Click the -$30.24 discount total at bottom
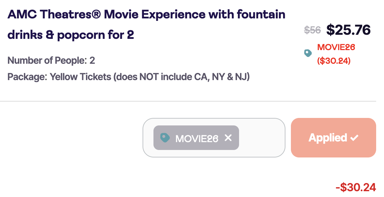Viewport: 384px width, 197px height. [x=356, y=187]
